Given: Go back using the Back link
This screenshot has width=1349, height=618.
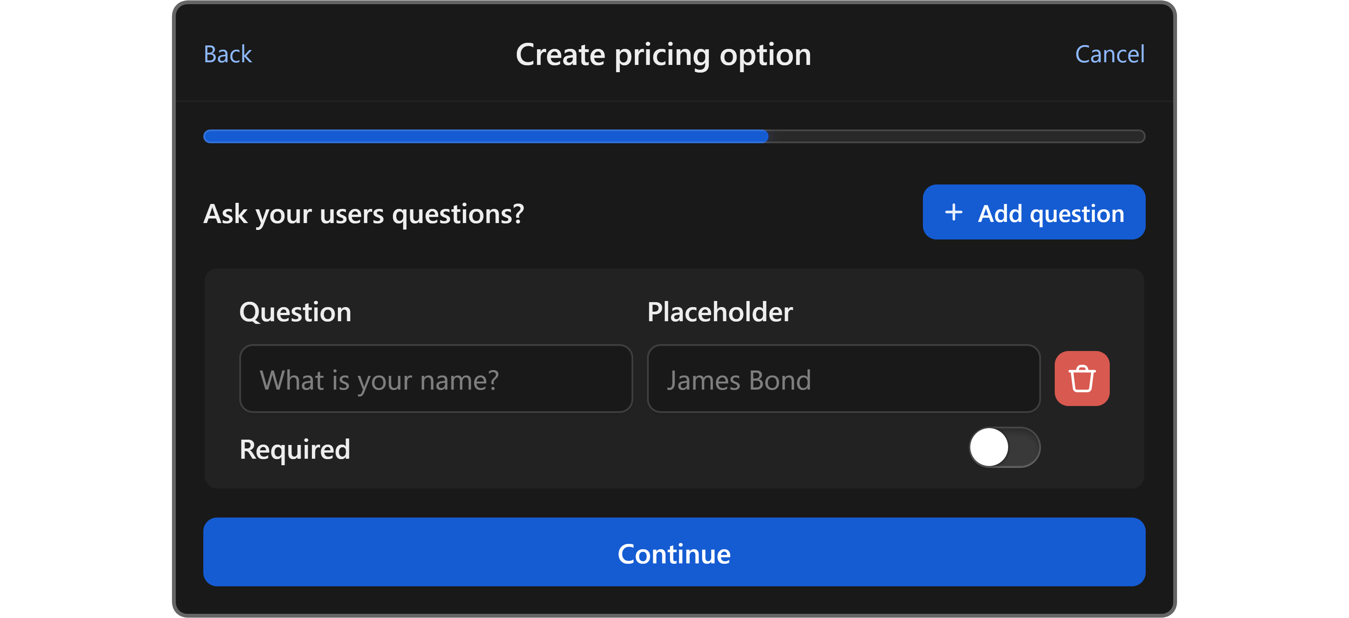Looking at the screenshot, I should click(228, 54).
